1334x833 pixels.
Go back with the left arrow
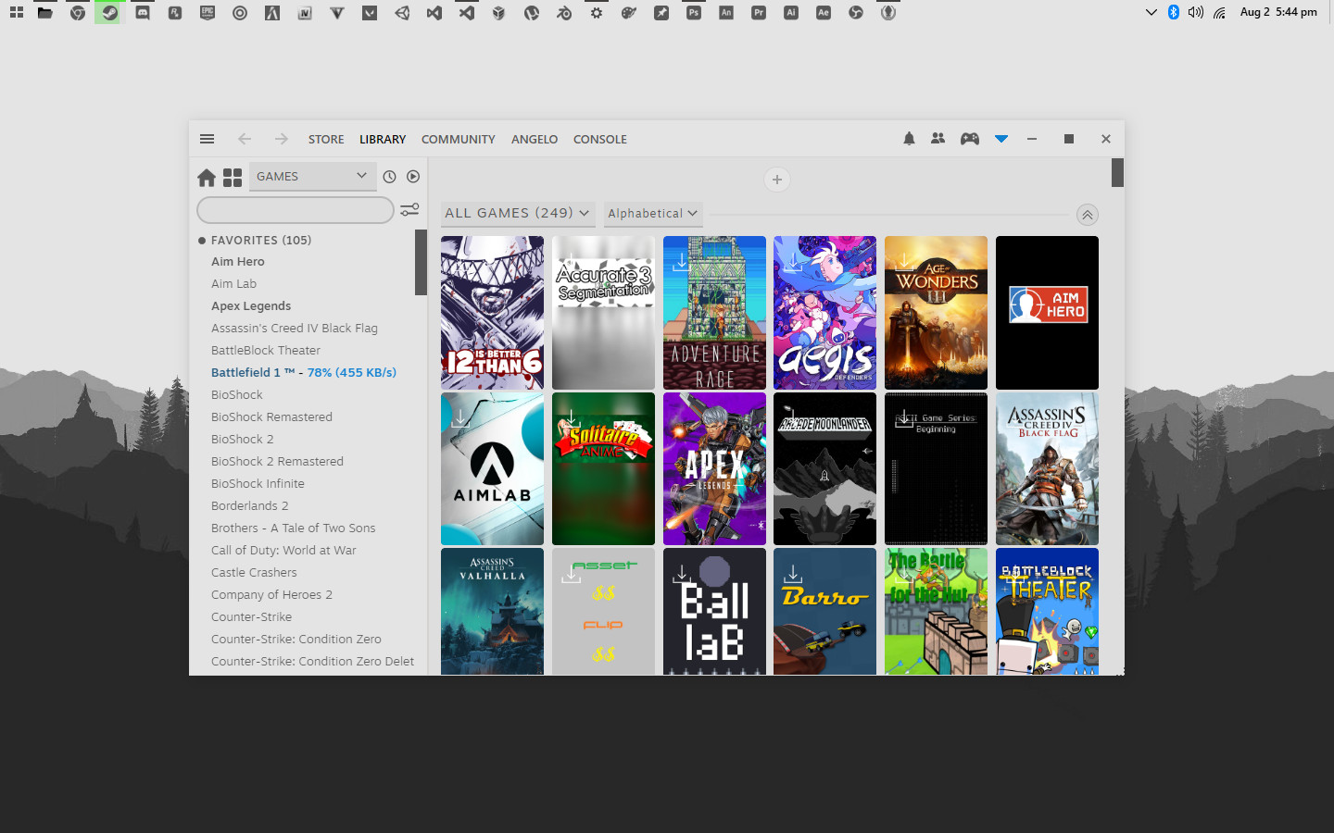coord(245,139)
